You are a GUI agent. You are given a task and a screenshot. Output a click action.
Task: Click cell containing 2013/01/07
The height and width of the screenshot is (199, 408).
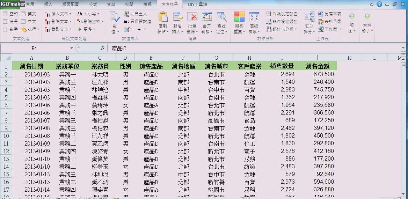pos(31,121)
